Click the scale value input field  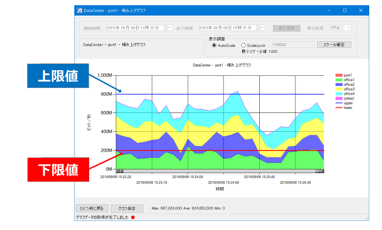(x=293, y=45)
